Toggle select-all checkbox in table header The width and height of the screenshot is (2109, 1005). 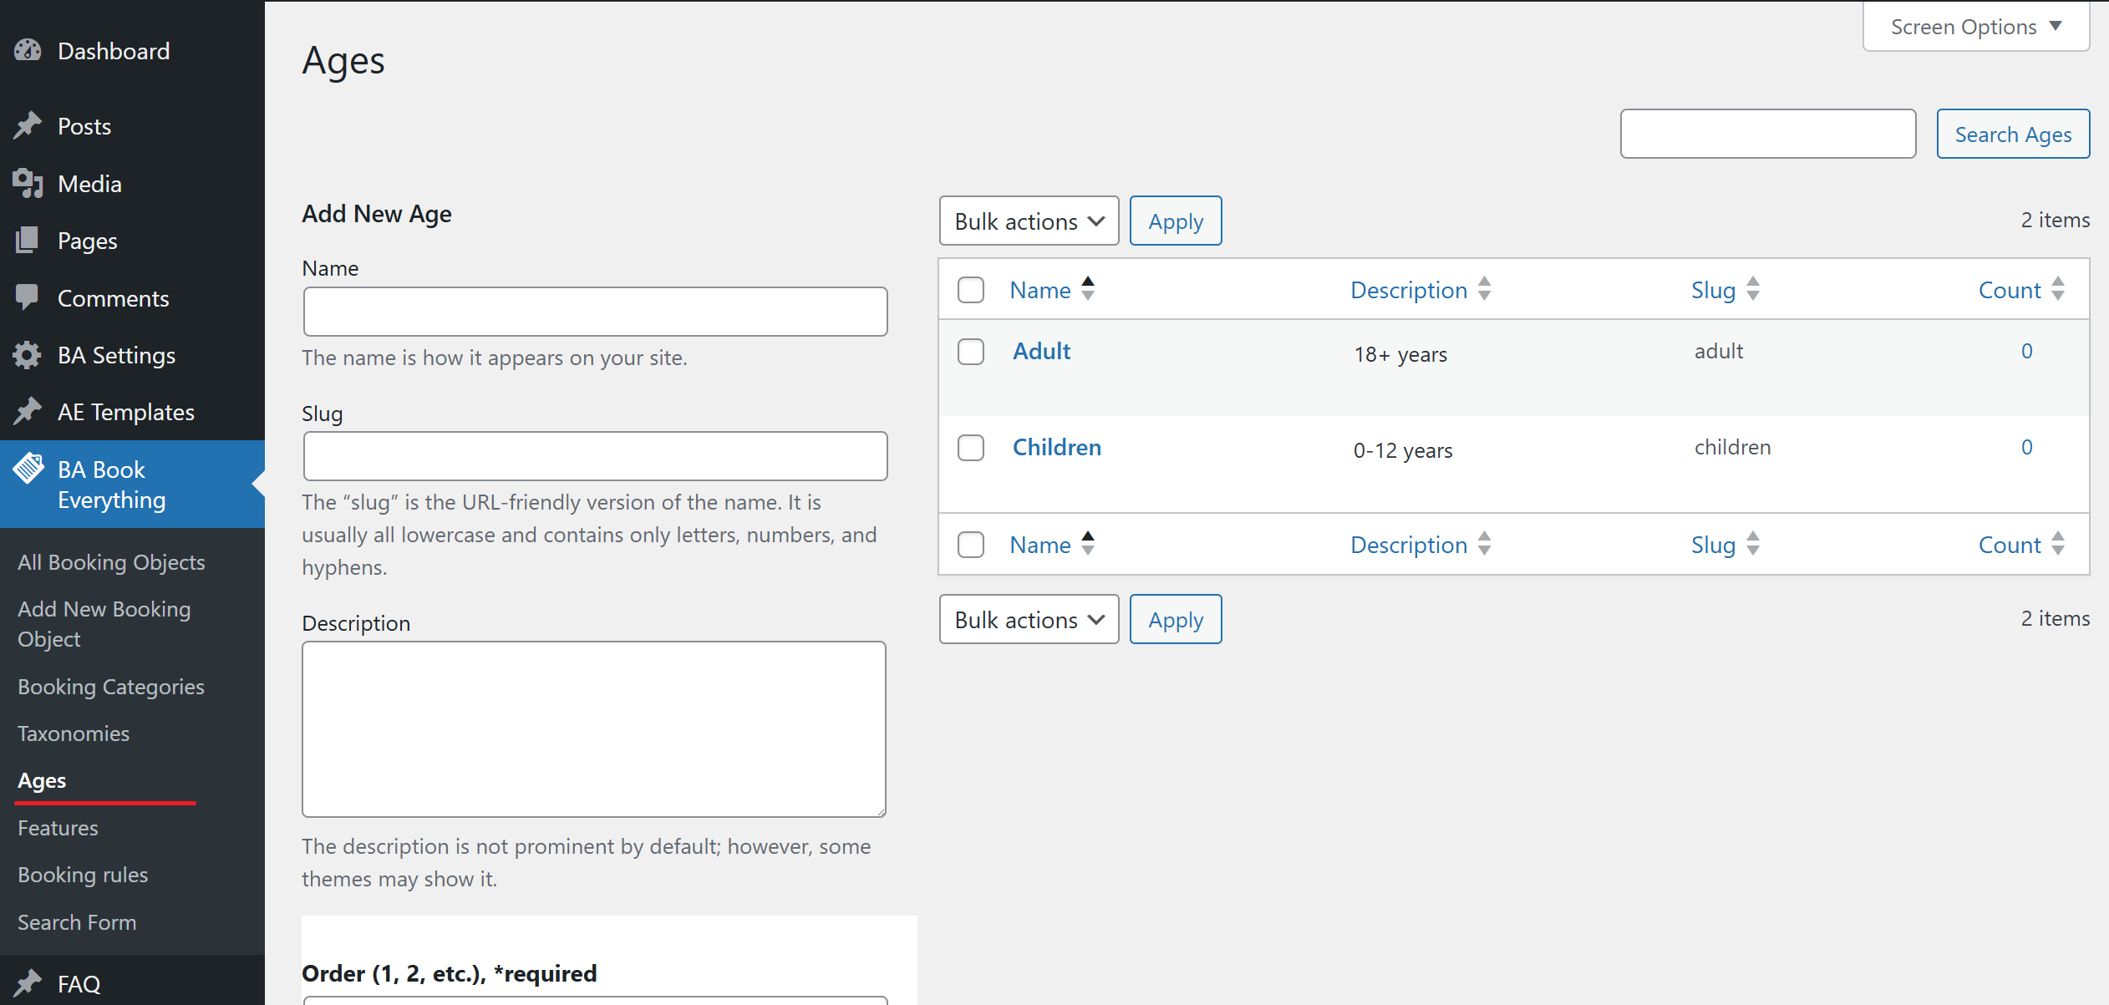pyautogui.click(x=970, y=290)
